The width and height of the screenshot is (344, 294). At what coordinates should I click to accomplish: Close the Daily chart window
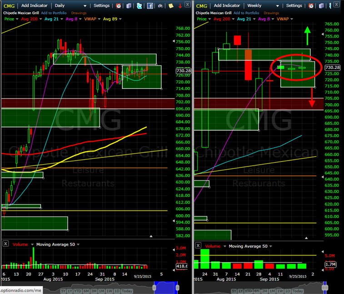tap(188, 4)
